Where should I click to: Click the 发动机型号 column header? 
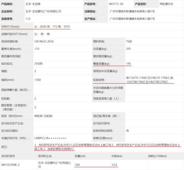click(8, 156)
